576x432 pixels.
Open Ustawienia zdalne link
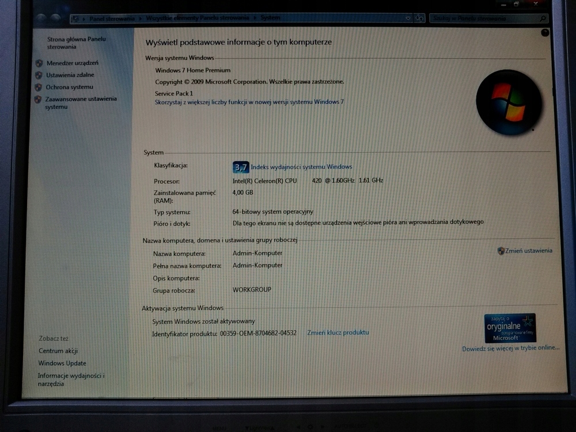click(x=70, y=75)
